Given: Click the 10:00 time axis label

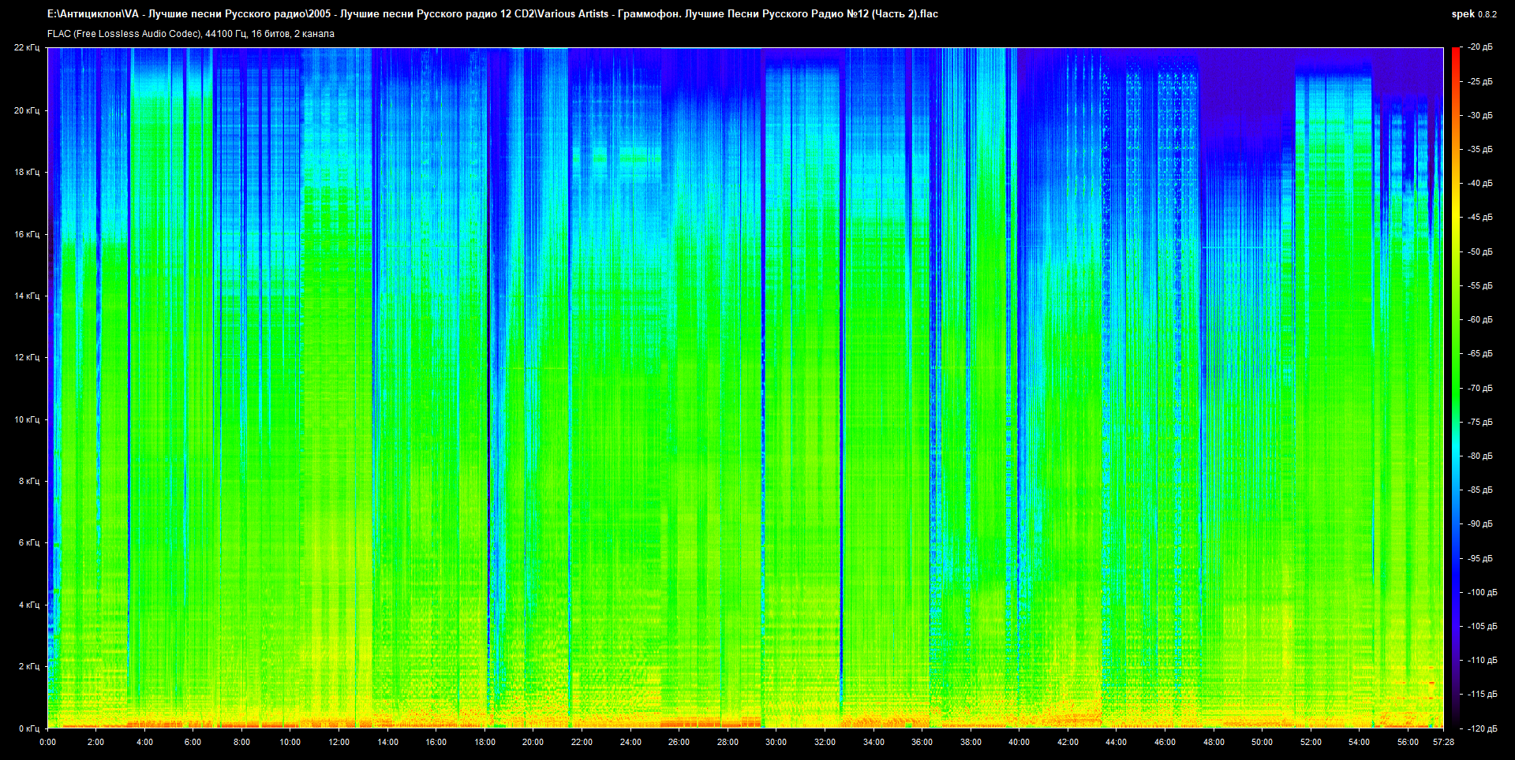Looking at the screenshot, I should pos(290,742).
